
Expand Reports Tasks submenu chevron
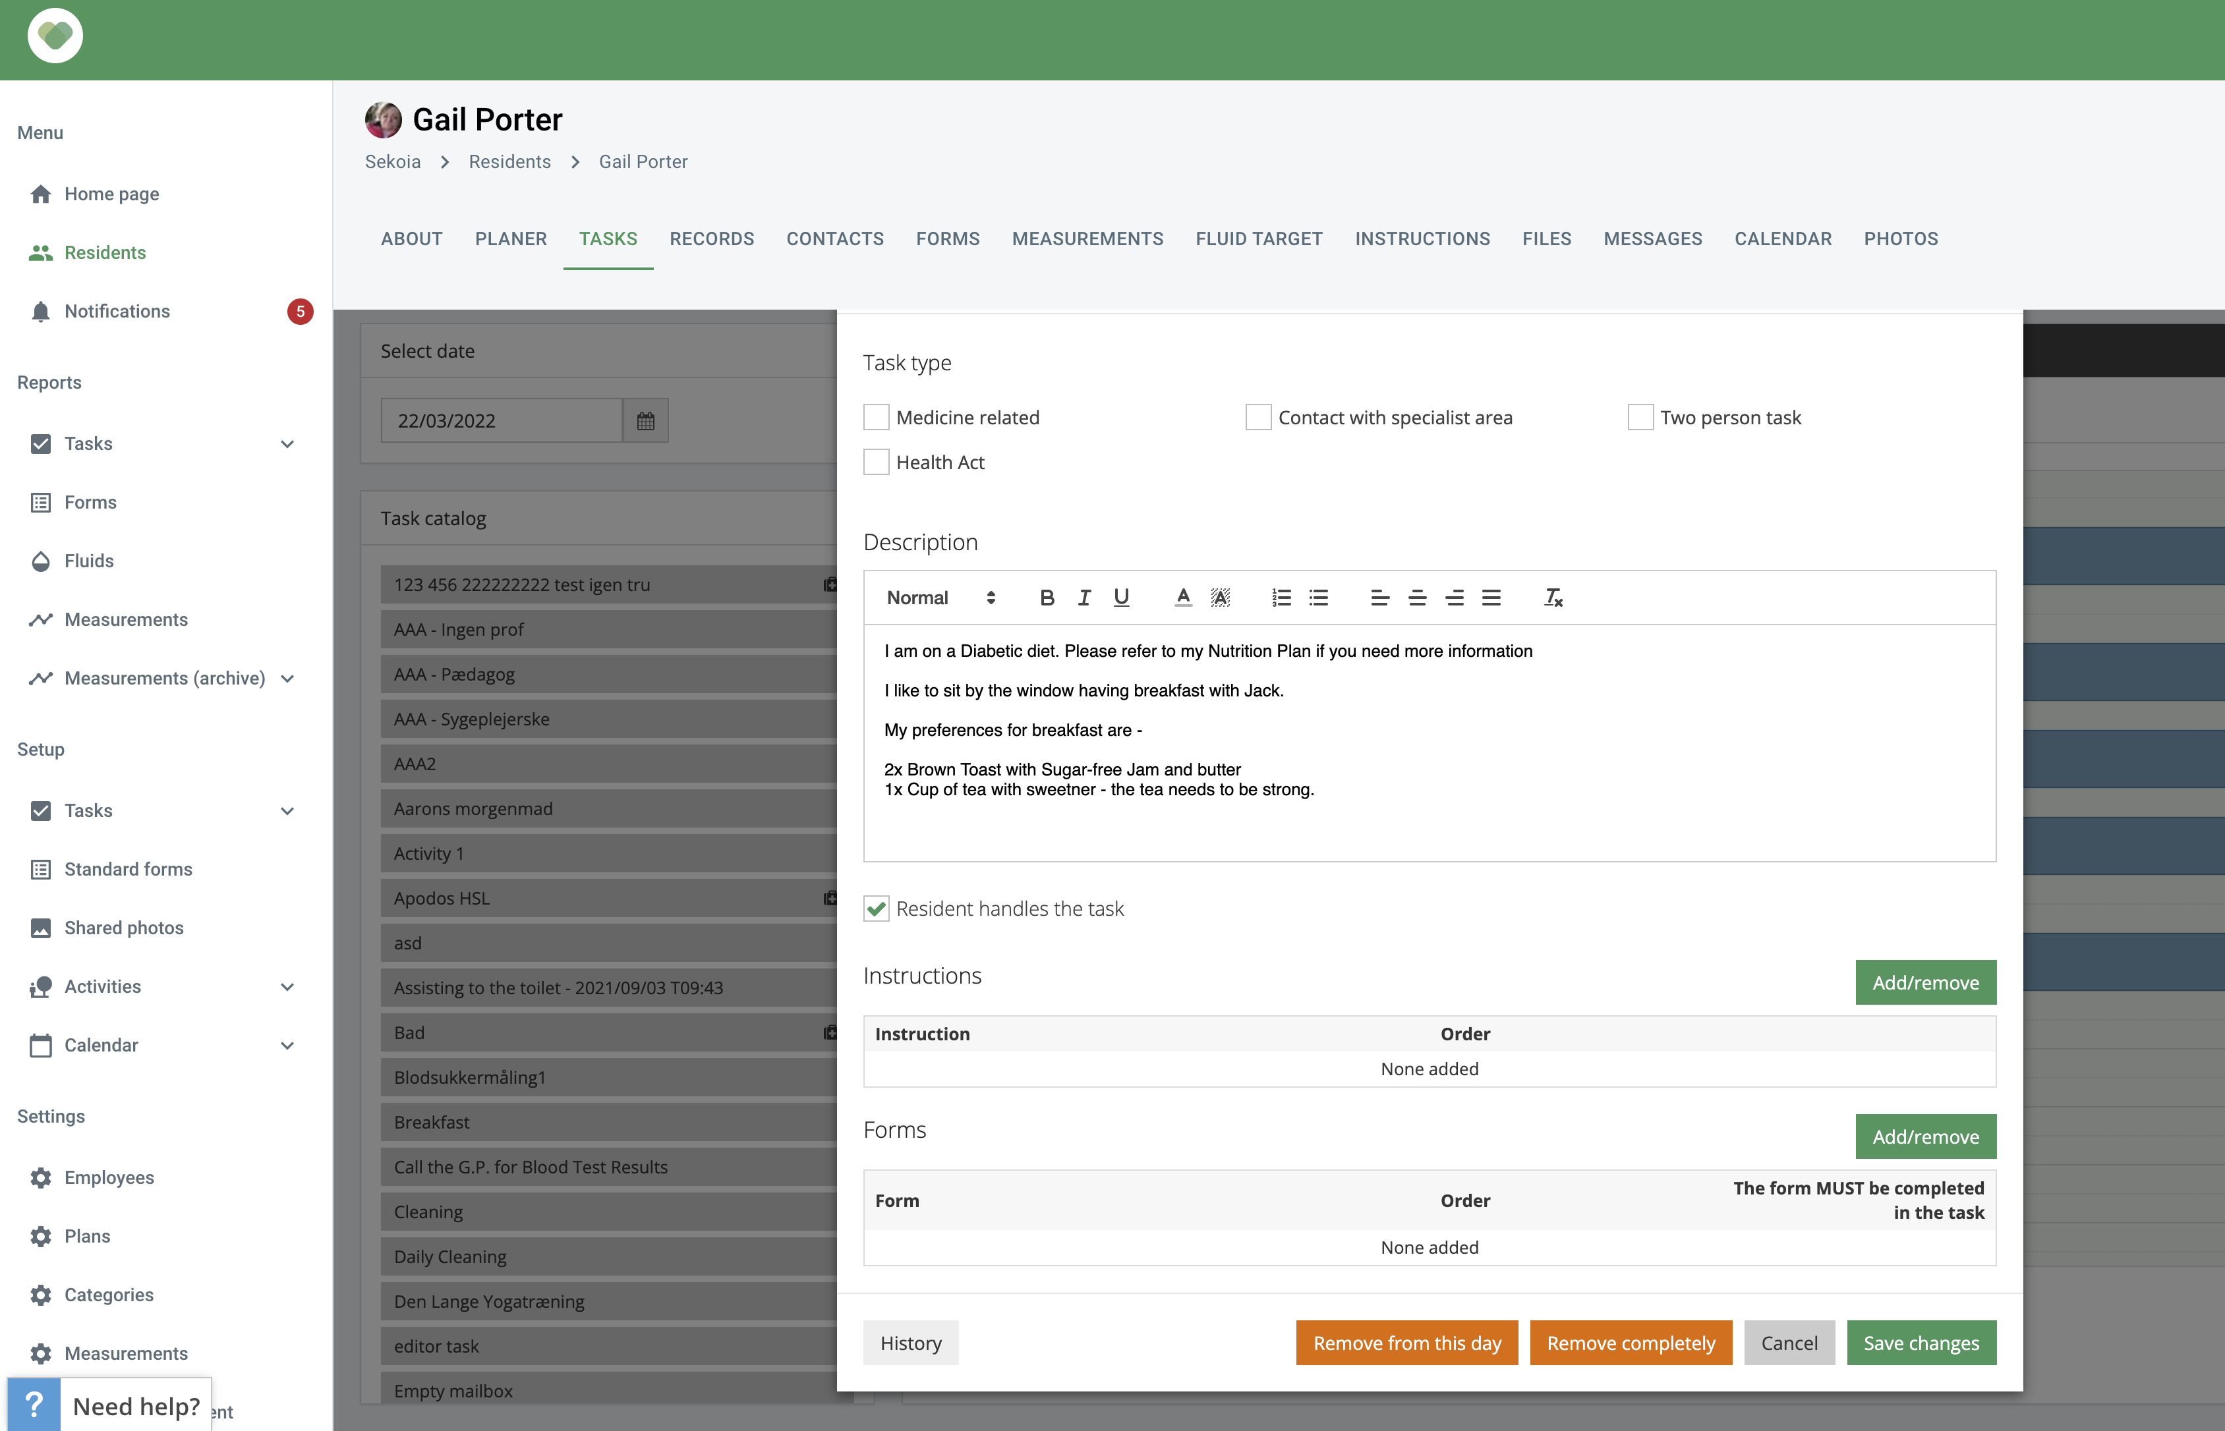tap(287, 444)
